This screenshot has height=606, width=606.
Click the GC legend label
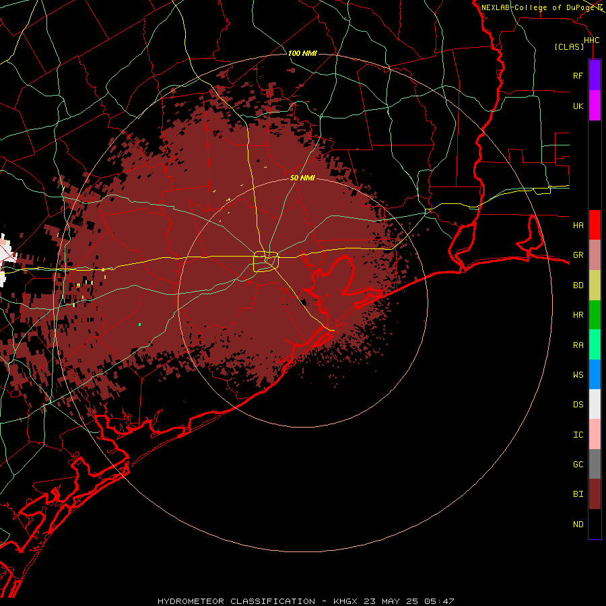click(578, 465)
